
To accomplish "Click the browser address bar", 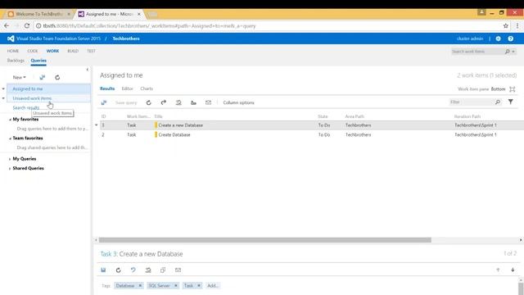I will click(x=268, y=25).
